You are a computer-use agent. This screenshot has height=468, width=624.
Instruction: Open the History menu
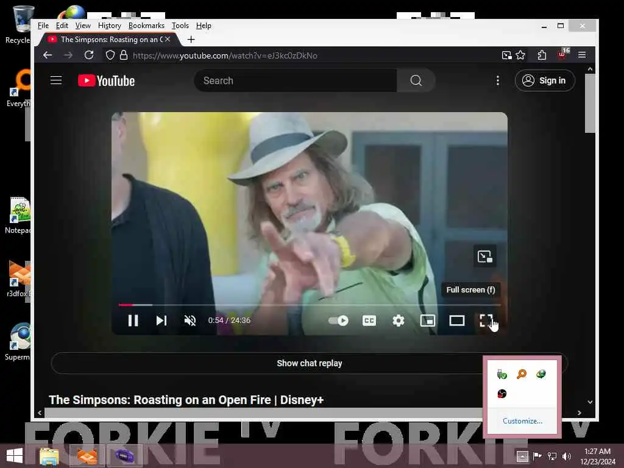110,26
